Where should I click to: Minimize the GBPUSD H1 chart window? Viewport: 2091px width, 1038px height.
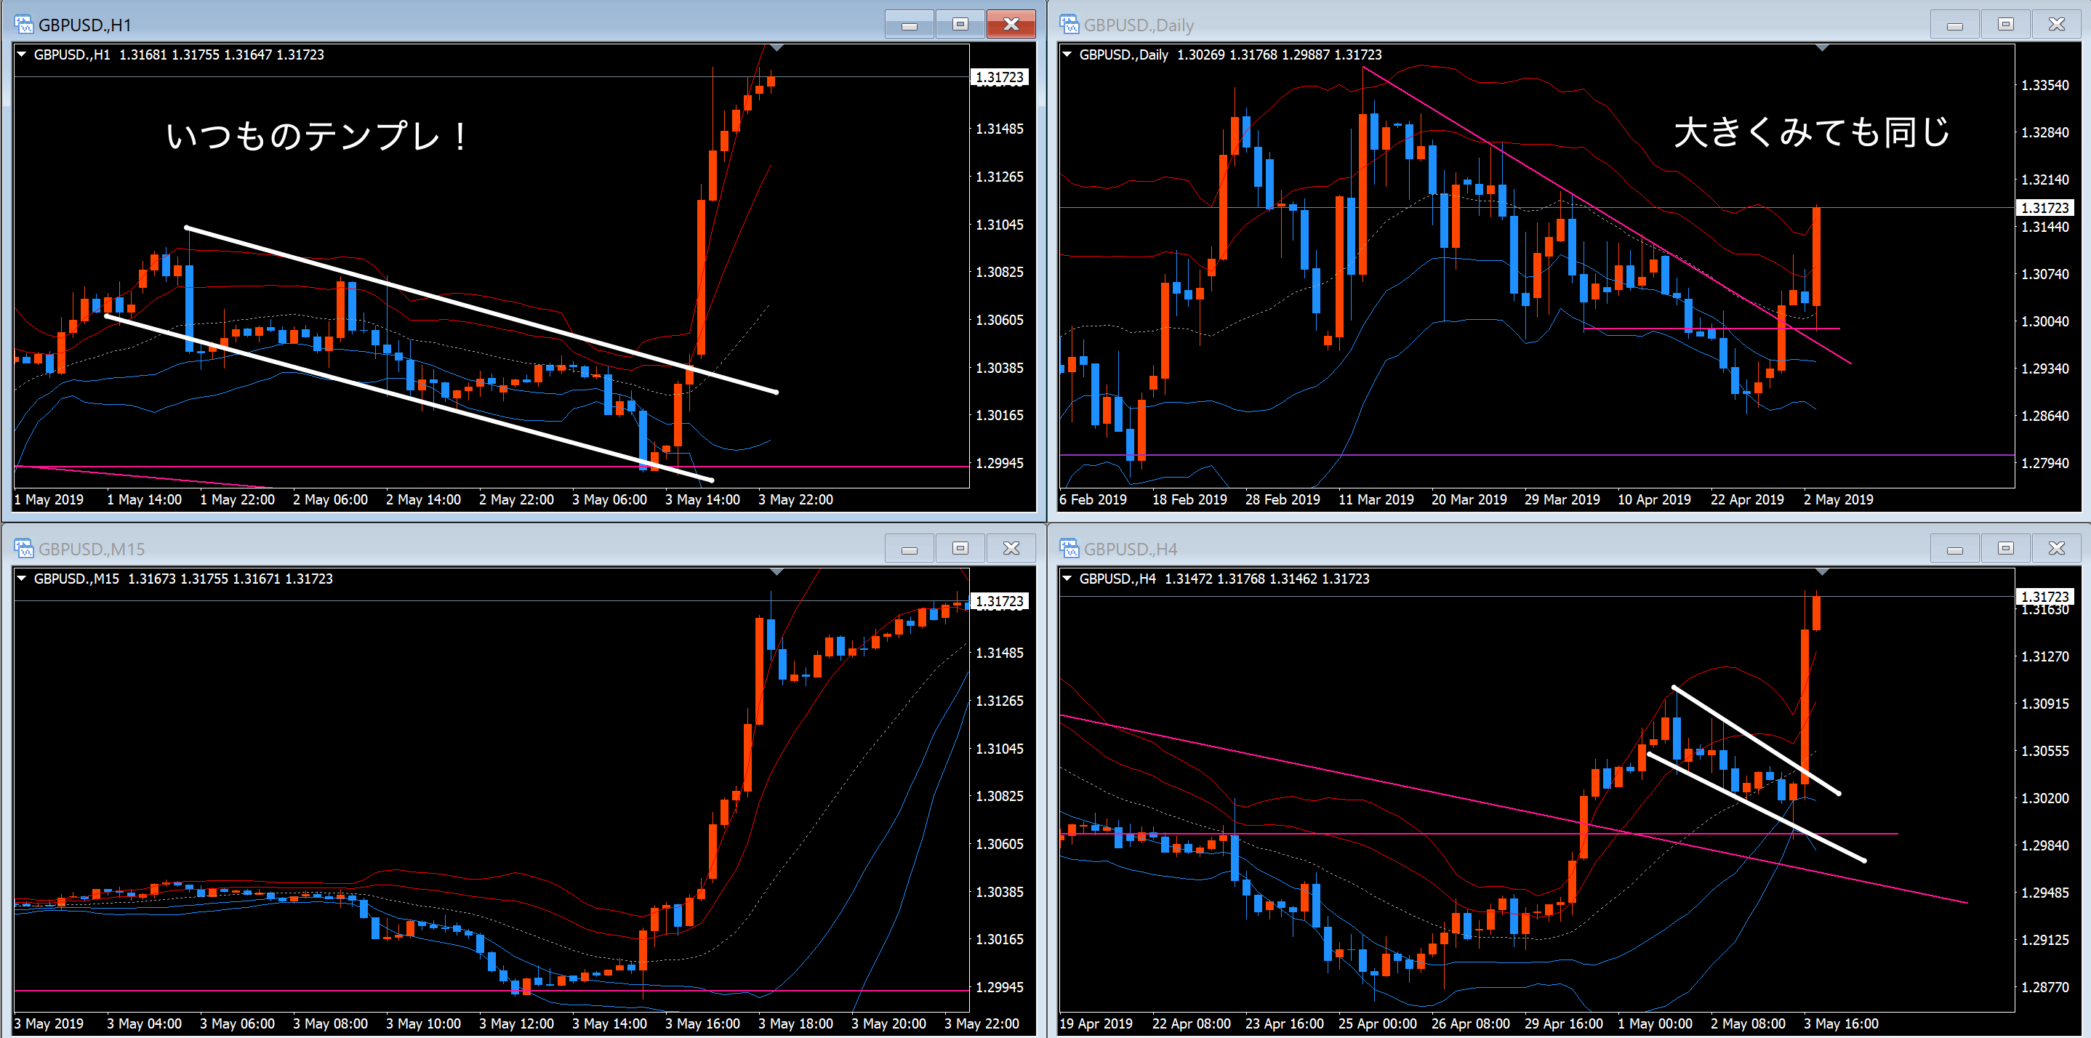pyautogui.click(x=909, y=24)
